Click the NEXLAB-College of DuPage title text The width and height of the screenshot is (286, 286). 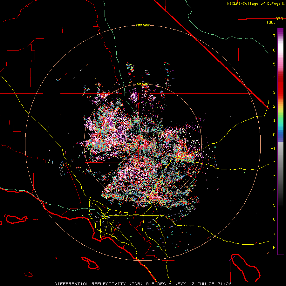tap(254, 3)
